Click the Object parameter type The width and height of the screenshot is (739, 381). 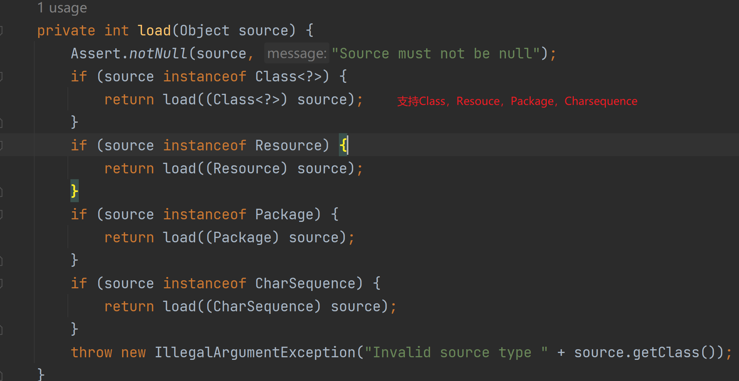(x=205, y=31)
